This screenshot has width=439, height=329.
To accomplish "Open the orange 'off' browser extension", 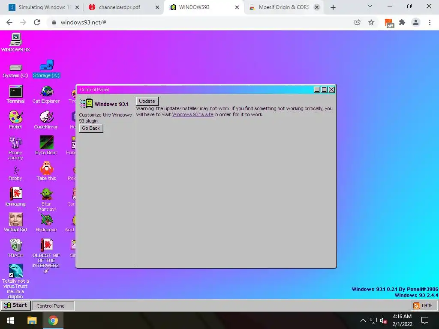I will (389, 23).
